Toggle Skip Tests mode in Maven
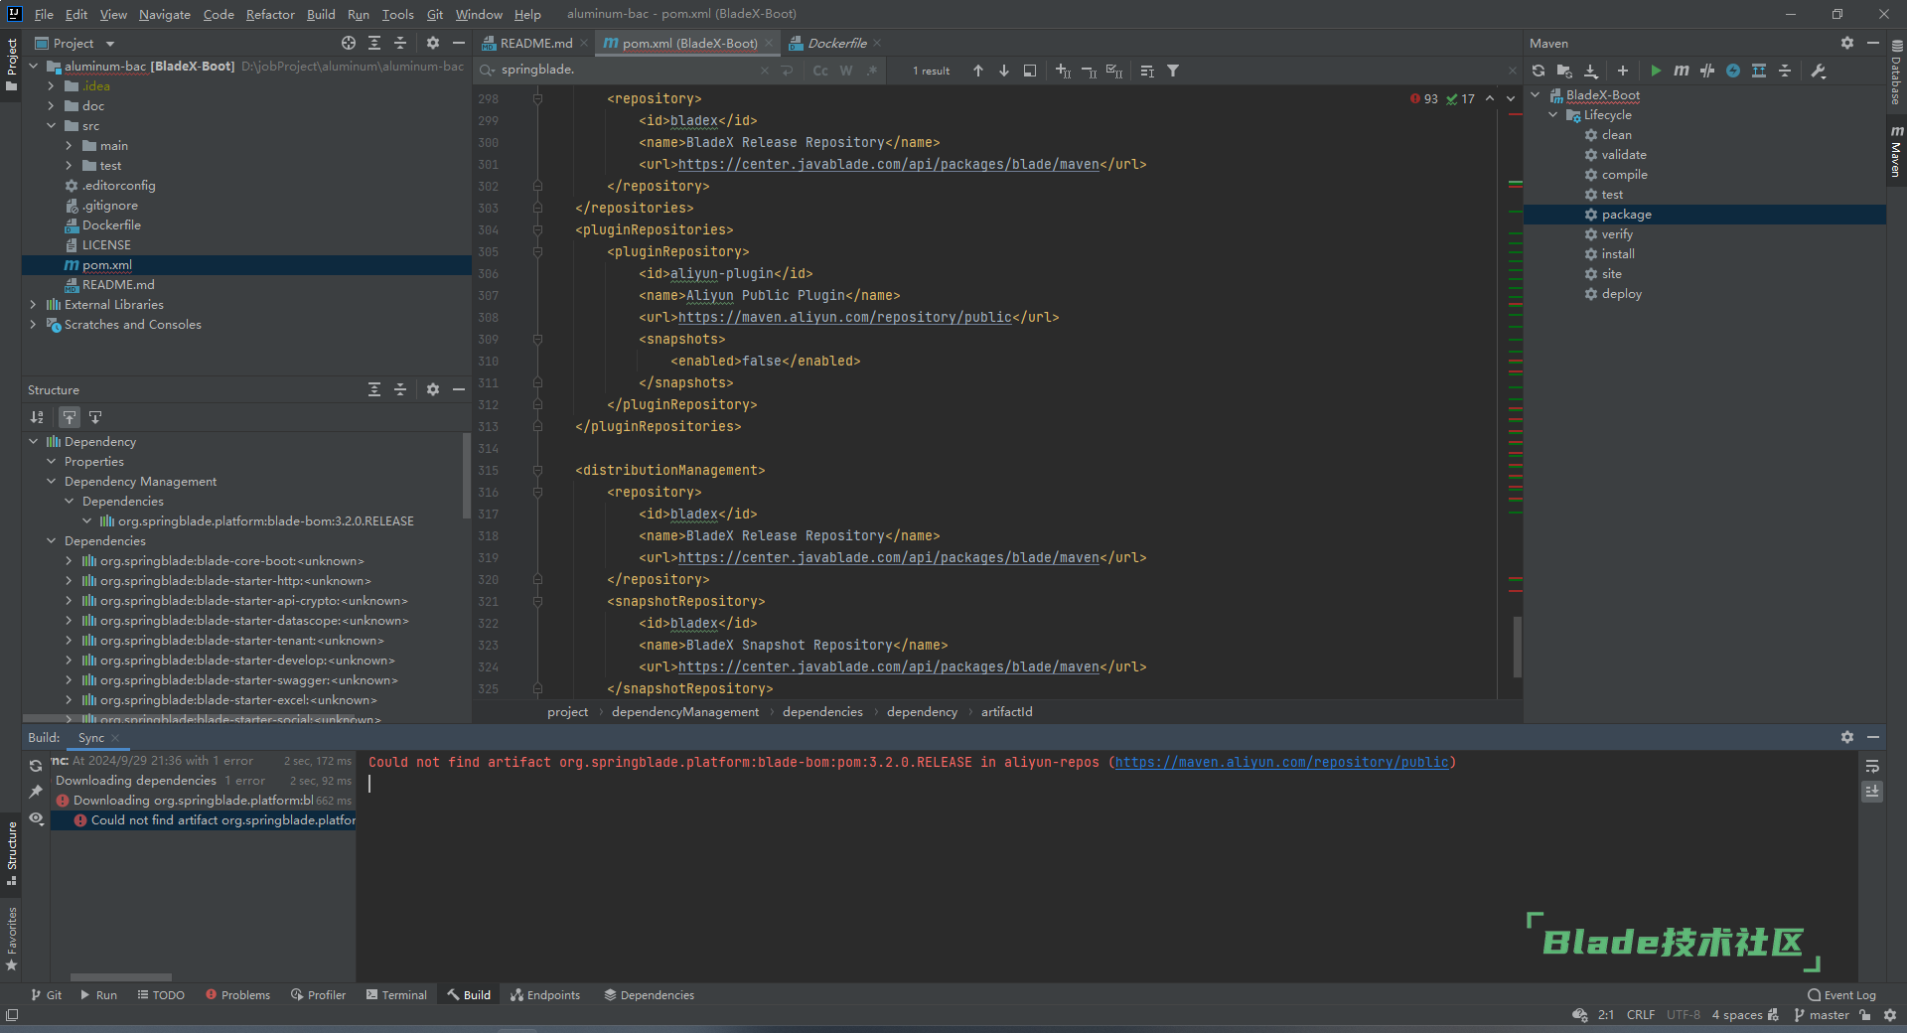The height and width of the screenshot is (1033, 1907). tap(1732, 71)
